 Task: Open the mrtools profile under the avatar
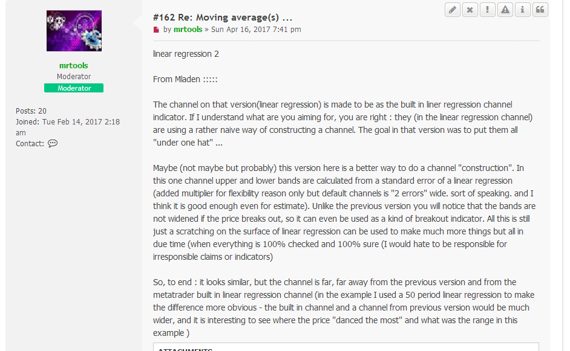(74, 65)
